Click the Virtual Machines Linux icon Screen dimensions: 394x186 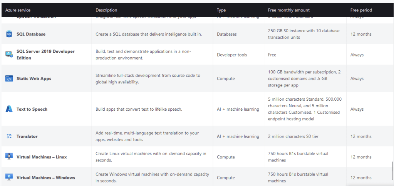(9, 157)
